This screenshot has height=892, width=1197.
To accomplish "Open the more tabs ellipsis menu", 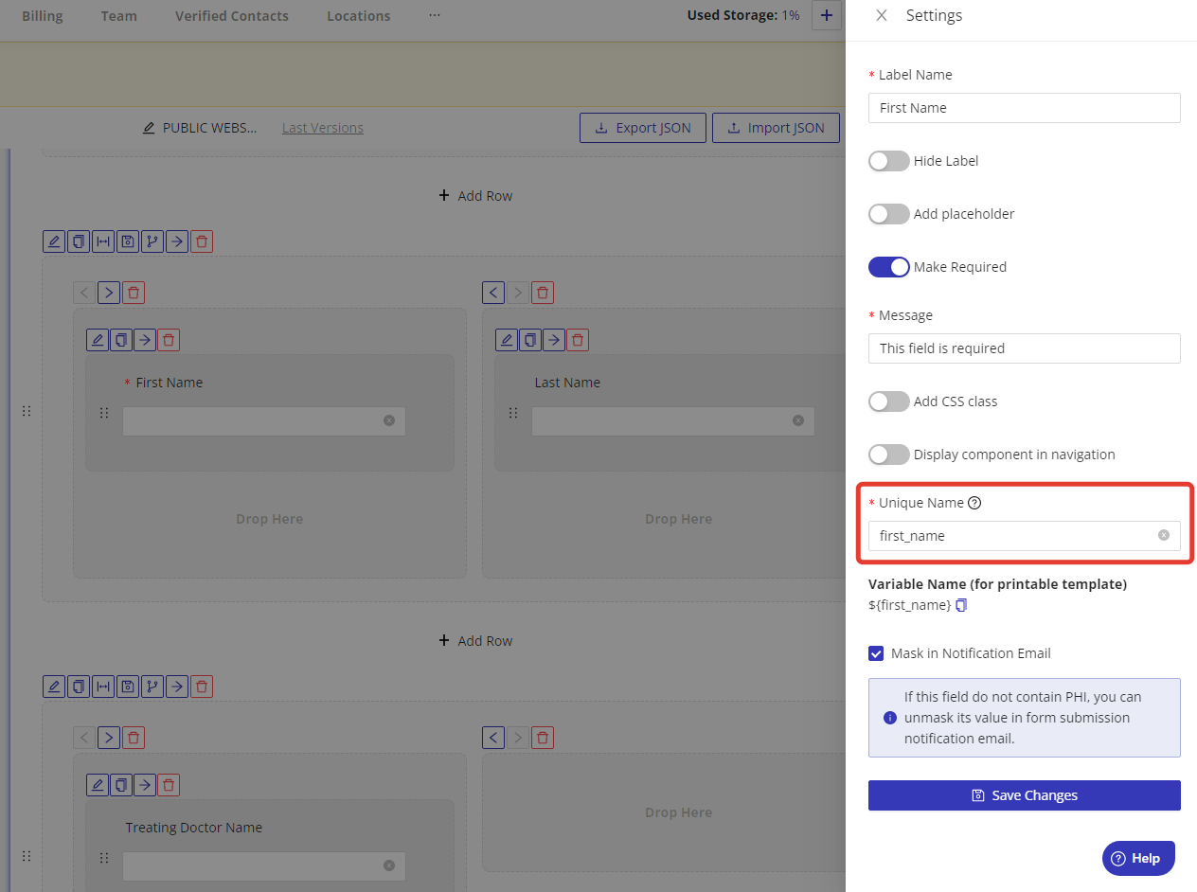I will point(435,16).
